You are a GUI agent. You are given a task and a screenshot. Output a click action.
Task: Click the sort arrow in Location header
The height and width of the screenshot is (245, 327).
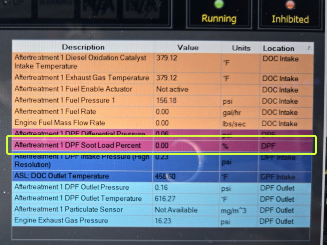point(308,48)
